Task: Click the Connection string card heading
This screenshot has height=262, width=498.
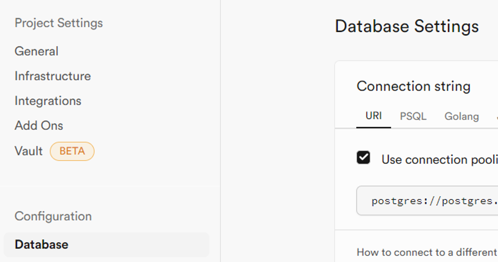Action: [413, 86]
